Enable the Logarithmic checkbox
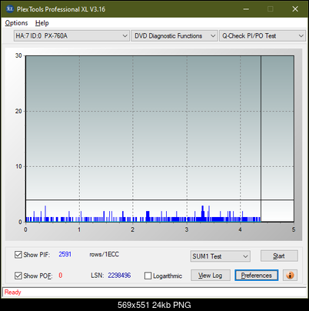 148,276
